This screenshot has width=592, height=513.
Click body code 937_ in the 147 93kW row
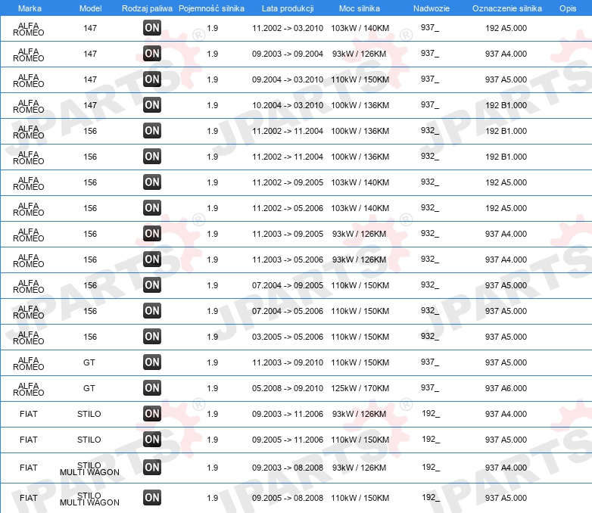(430, 53)
